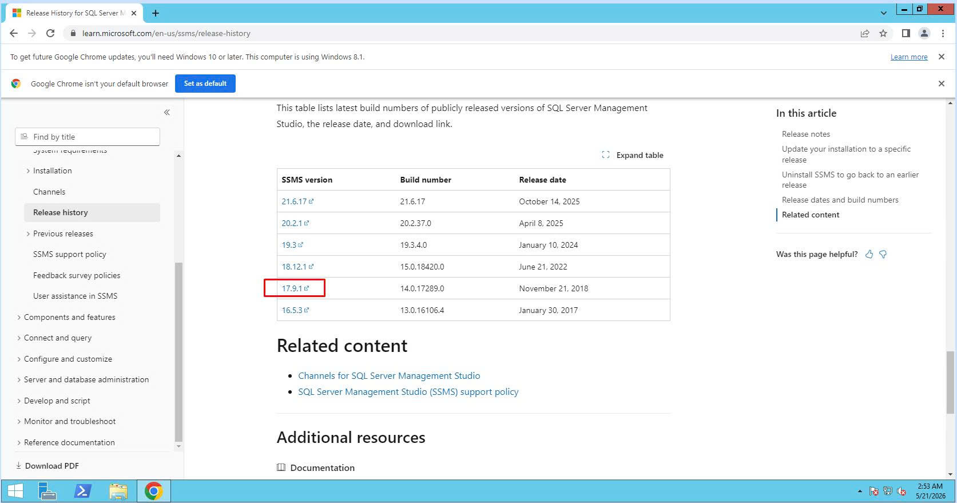The height and width of the screenshot is (503, 957).
Task: Close the default browser prompt
Action: point(941,84)
